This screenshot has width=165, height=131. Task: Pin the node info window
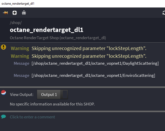[5, 13]
